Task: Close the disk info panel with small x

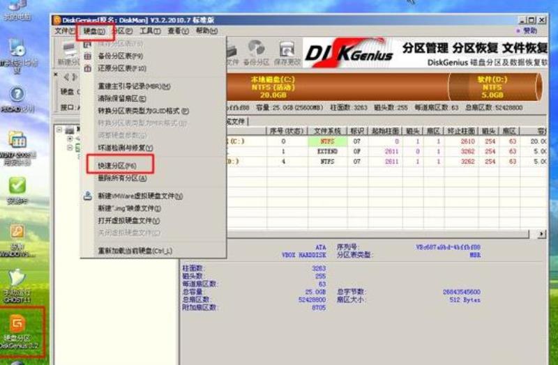Action: (x=56, y=75)
